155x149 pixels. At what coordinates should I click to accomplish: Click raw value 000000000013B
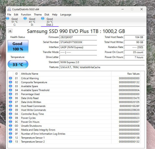coord(129,138)
